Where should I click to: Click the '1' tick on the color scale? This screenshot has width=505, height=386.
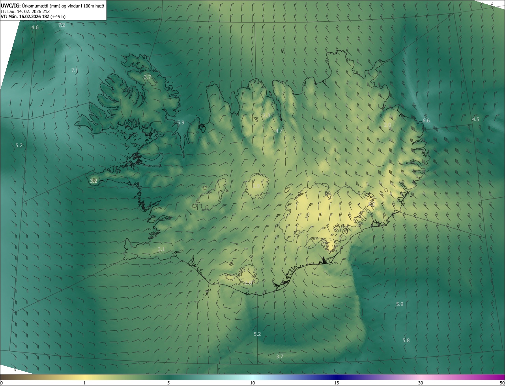[x=84, y=383]
